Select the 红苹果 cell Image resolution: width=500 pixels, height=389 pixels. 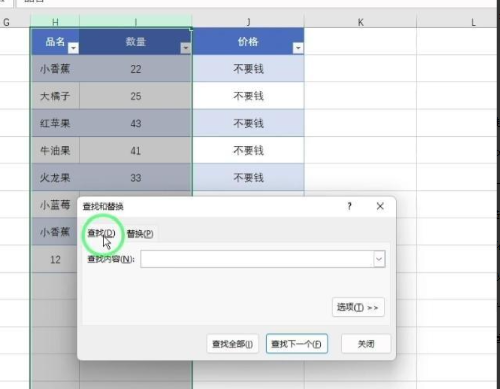coord(55,123)
